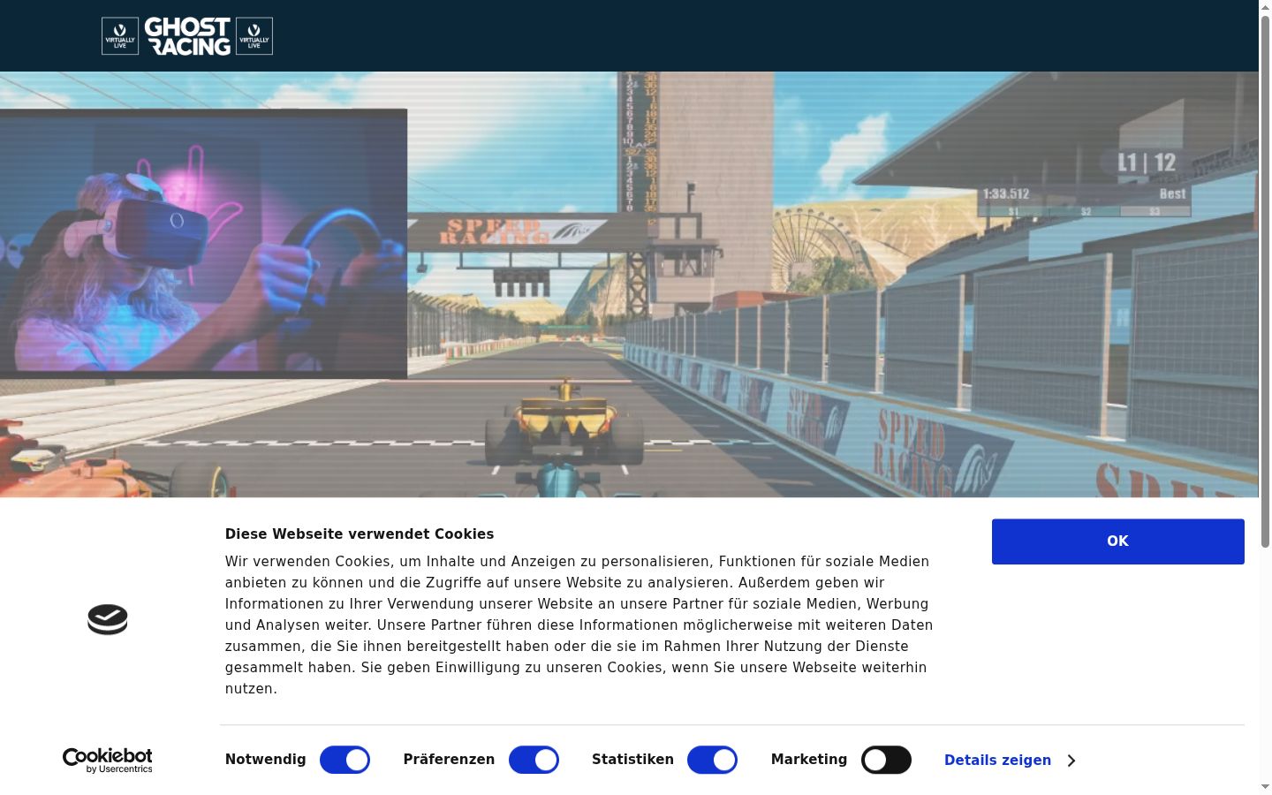Click the Cookiebot by Usercentrics logo
Image resolution: width=1272 pixels, height=795 pixels.
coord(108,761)
